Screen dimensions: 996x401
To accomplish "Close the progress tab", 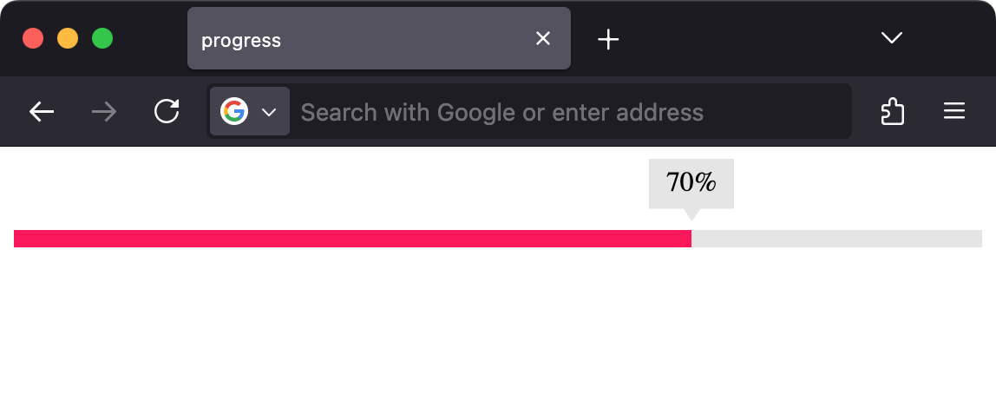I will [x=542, y=39].
